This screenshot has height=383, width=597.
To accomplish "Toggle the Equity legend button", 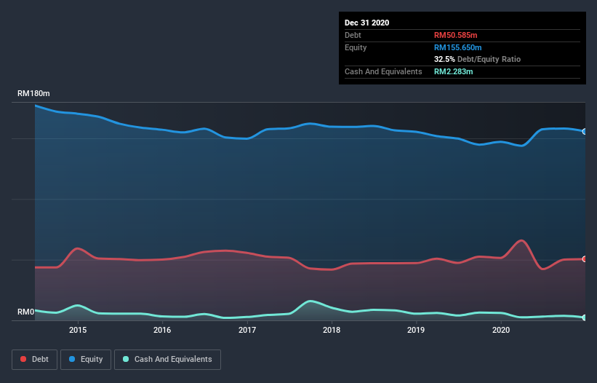I will (x=86, y=360).
